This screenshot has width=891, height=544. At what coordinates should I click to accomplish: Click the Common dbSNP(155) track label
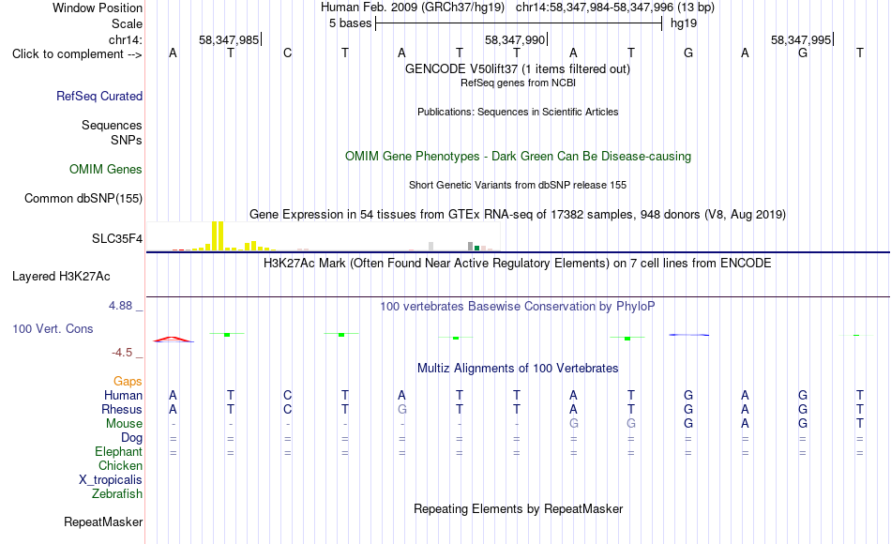tap(83, 199)
